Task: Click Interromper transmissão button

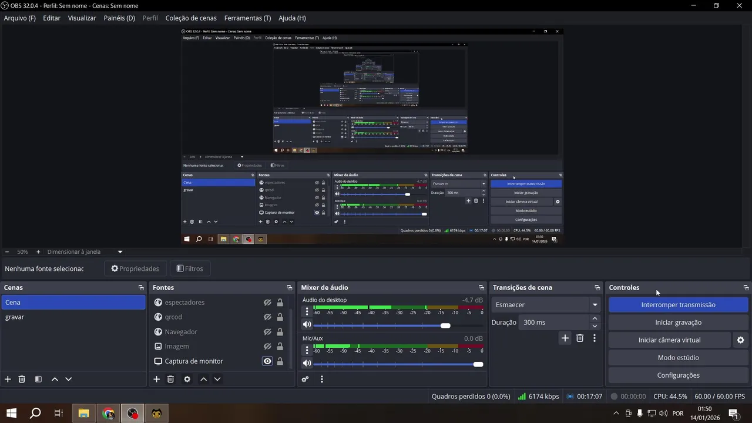Action: tap(678, 304)
